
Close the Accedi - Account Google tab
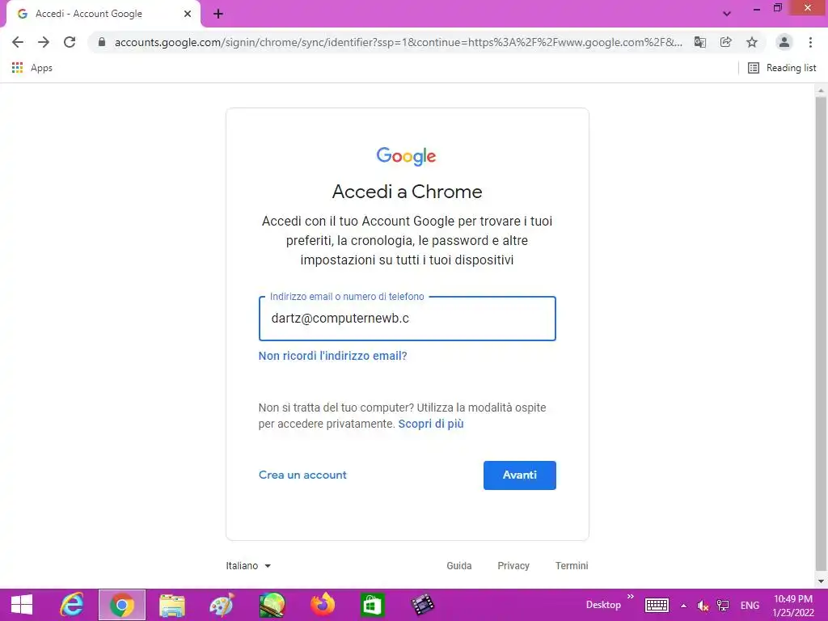click(x=188, y=14)
